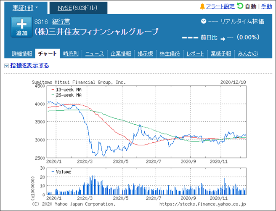Click the 追加 plus button

(21, 27)
